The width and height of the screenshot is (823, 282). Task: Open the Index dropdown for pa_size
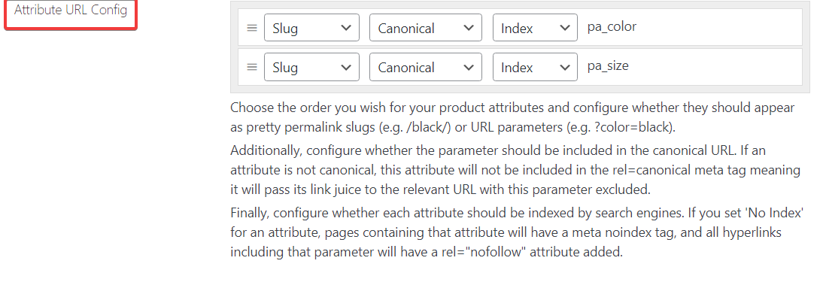coord(535,67)
